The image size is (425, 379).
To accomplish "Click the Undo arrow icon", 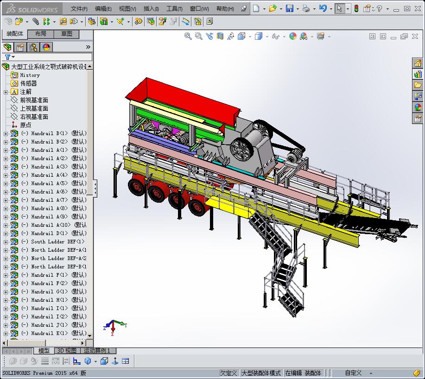I will pyautogui.click(x=323, y=8).
